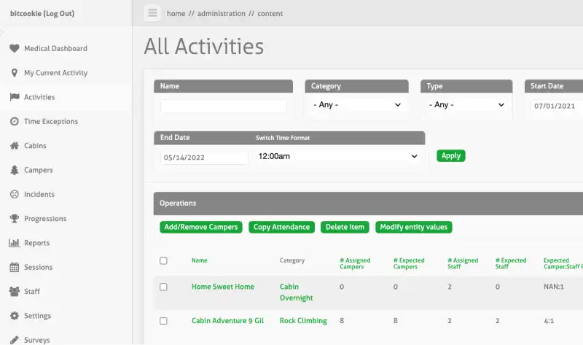Open the Reports menu item
The height and width of the screenshot is (345, 583).
[x=36, y=243]
